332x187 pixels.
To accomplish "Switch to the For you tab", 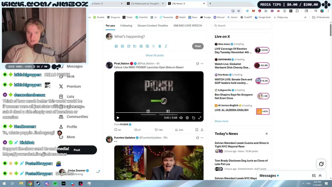I will tap(110, 25).
